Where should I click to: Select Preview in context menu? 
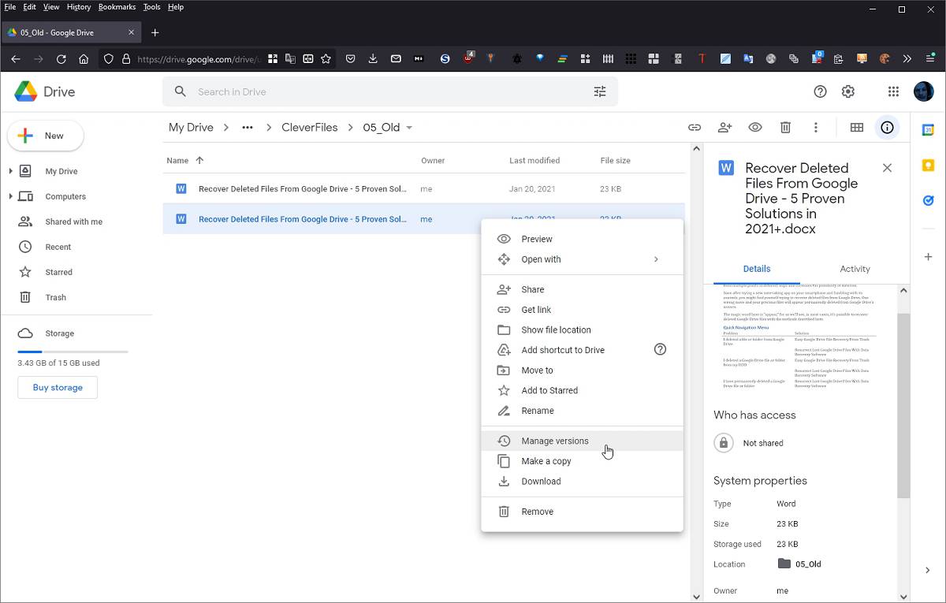pyautogui.click(x=582, y=239)
